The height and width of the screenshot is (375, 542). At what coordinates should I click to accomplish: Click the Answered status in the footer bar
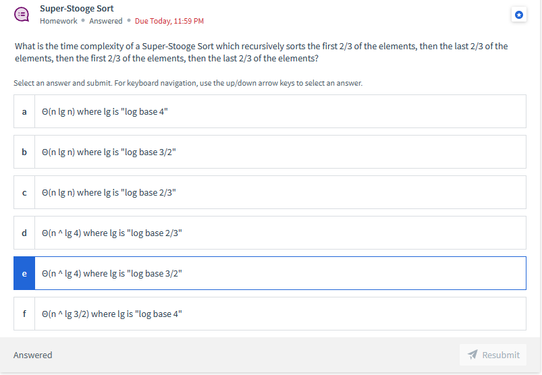point(33,355)
